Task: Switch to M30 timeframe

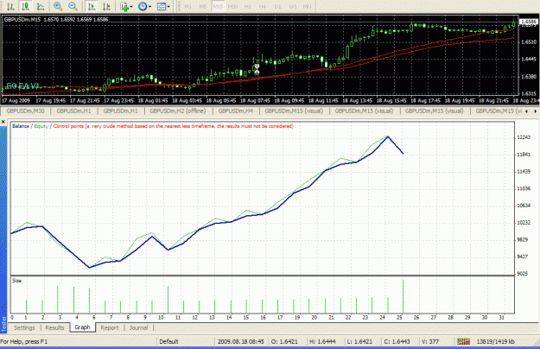Action: pyautogui.click(x=232, y=7)
